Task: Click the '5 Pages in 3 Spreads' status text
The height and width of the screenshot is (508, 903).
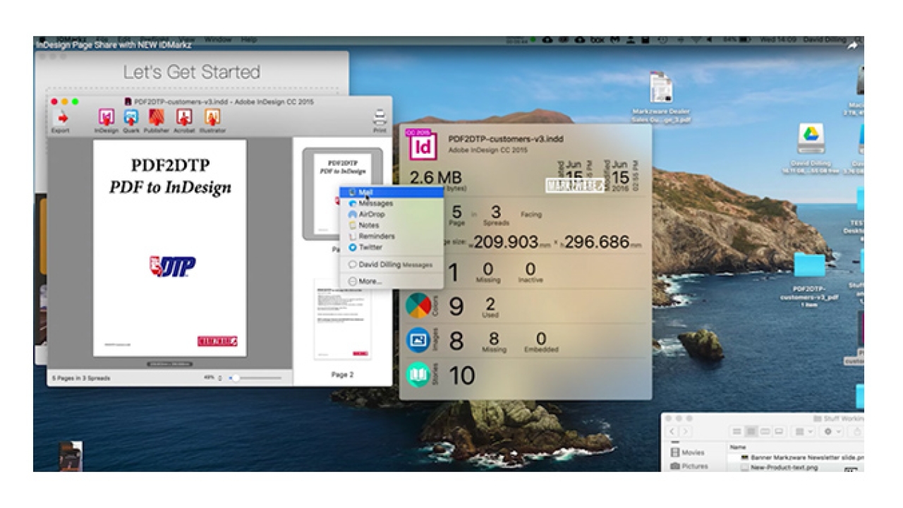Action: [x=81, y=378]
